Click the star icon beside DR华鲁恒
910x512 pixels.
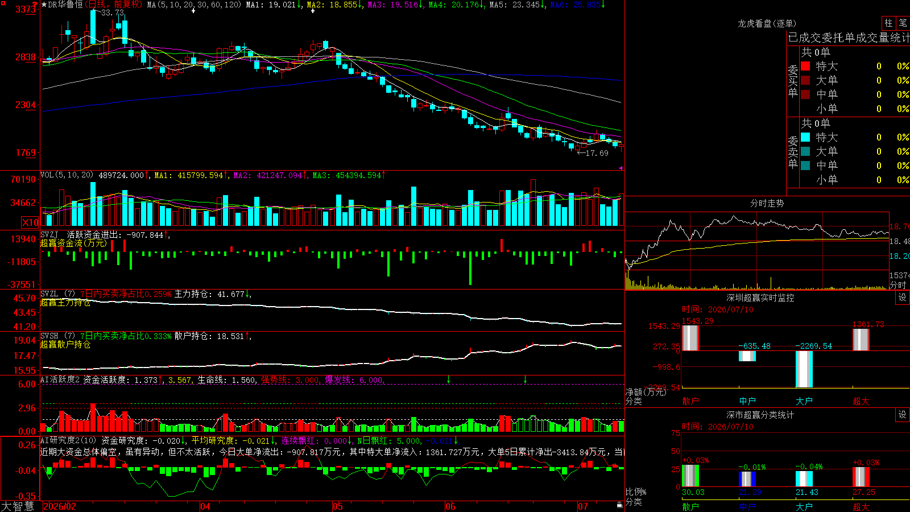point(44,5)
